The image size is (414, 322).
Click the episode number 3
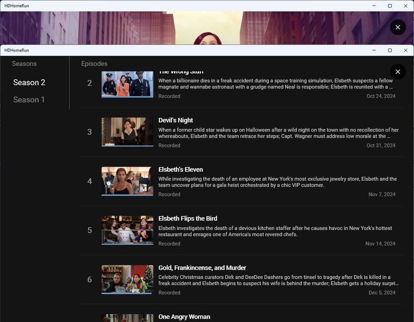click(x=89, y=132)
